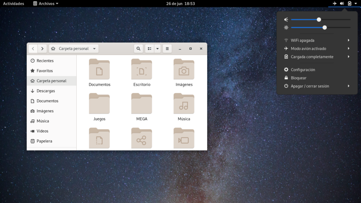Maximize the Files window
The image size is (361, 203).
[x=190, y=49]
